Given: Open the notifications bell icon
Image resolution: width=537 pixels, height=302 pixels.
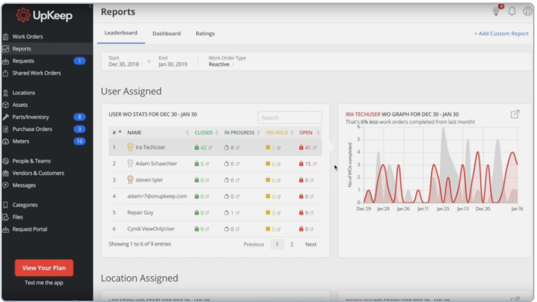Looking at the screenshot, I should coord(512,11).
